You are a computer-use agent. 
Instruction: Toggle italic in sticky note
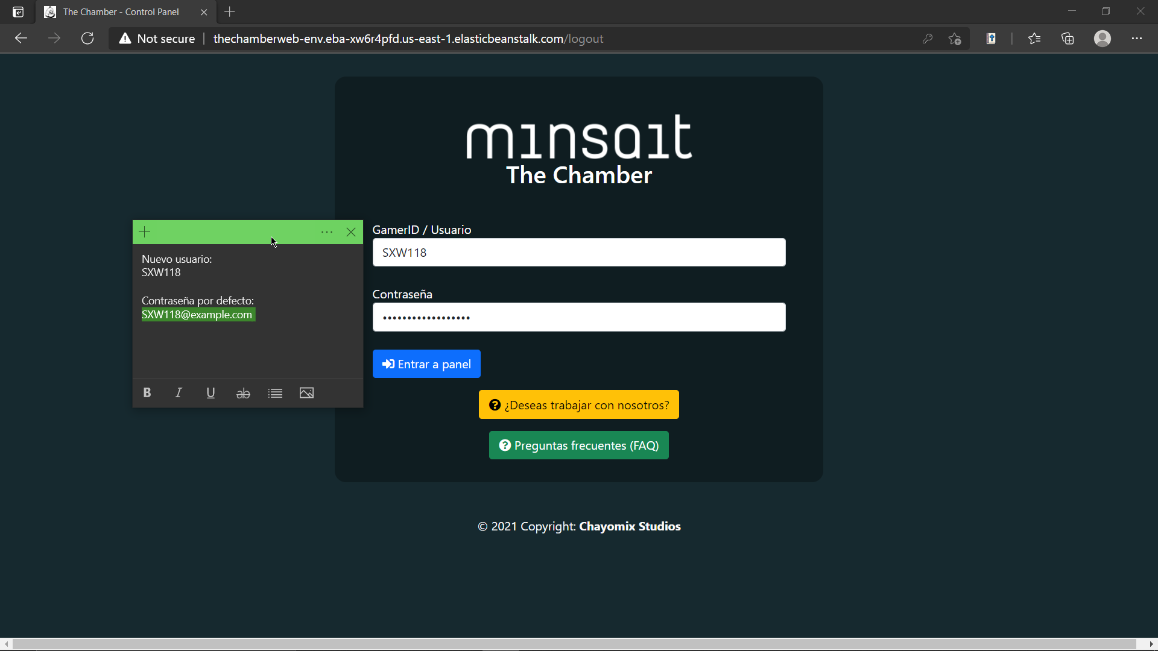179,393
